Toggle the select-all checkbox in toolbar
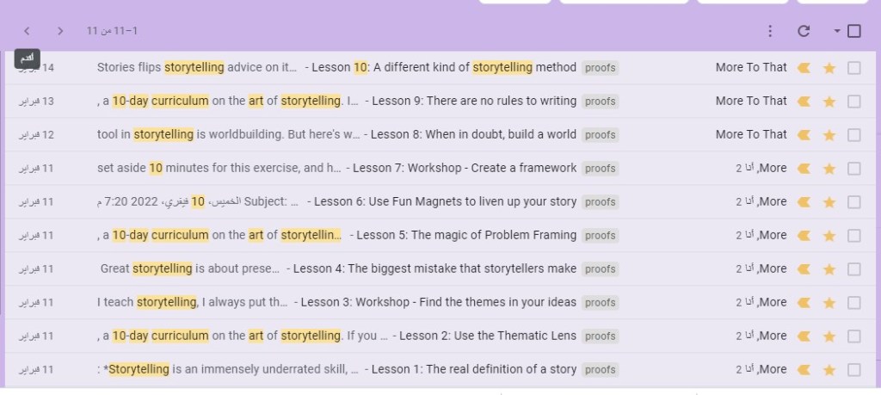The height and width of the screenshot is (395, 881). pos(854,31)
